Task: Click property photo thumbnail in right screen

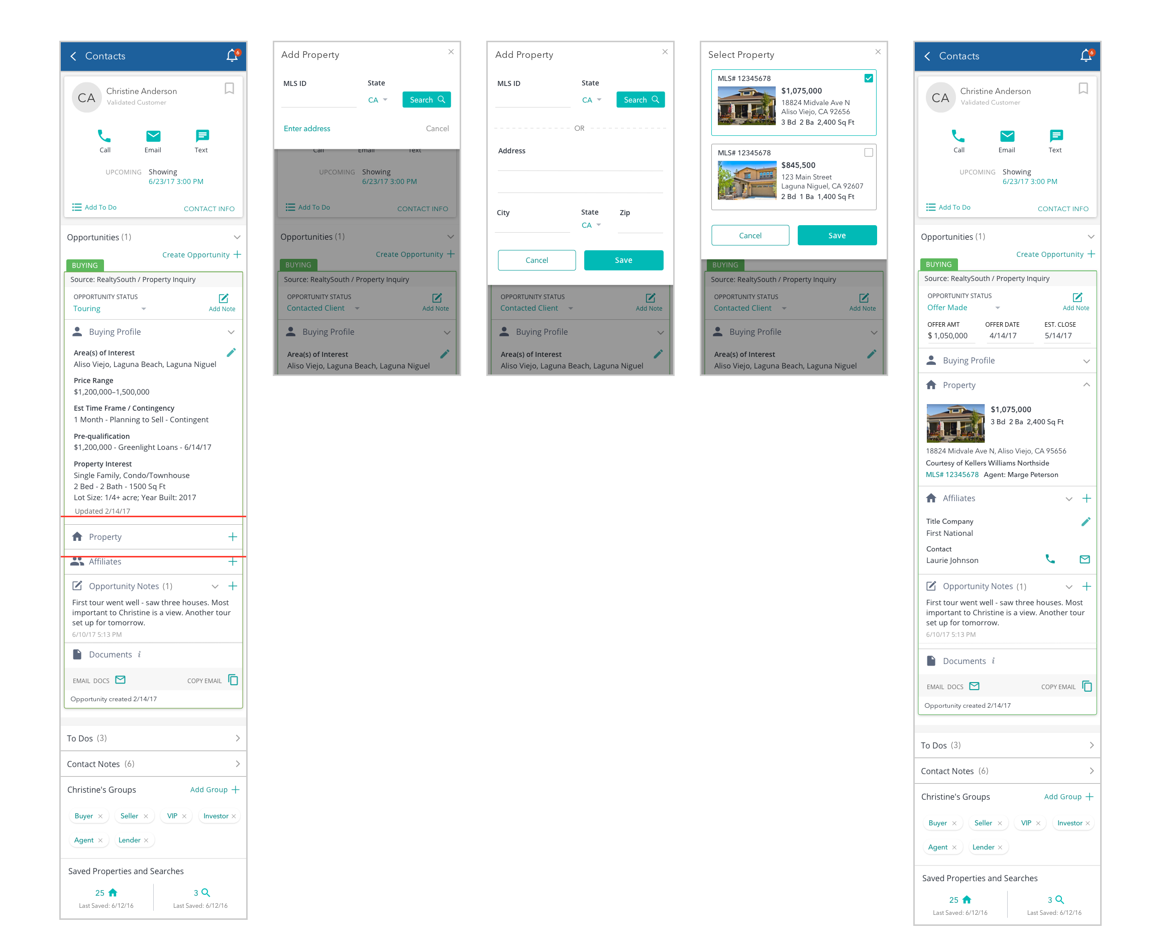Action: coord(955,423)
